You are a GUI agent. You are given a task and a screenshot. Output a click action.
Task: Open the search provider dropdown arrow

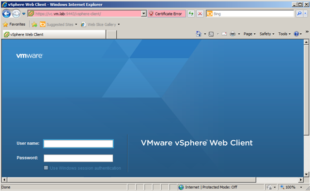[305, 14]
